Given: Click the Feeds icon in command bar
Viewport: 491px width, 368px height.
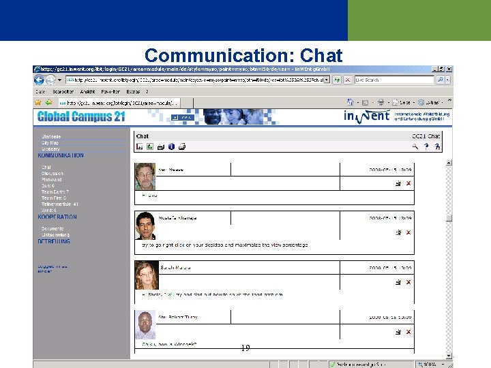Looking at the screenshot, I should coord(365,102).
